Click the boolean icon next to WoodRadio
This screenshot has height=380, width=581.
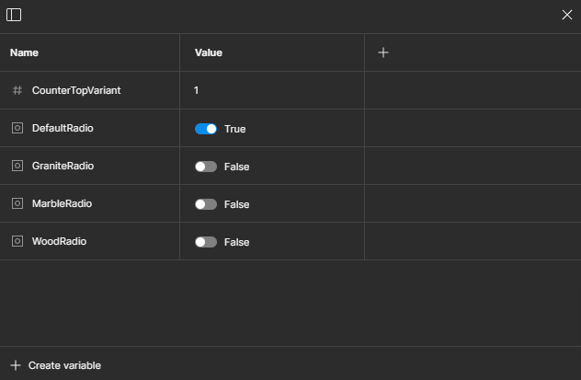click(17, 241)
